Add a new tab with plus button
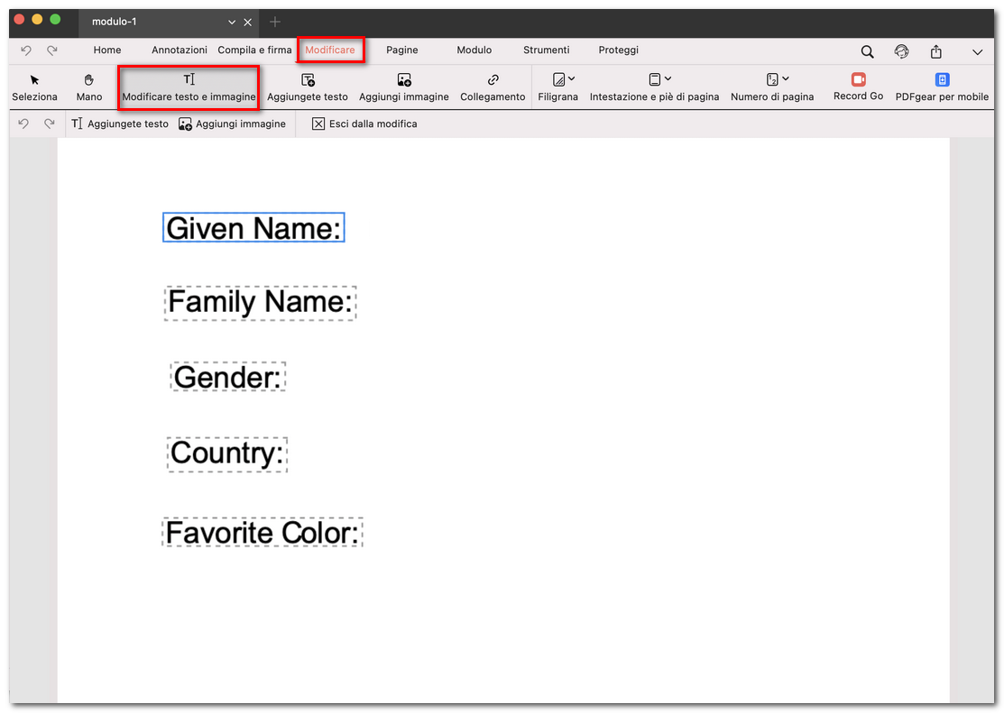Image resolution: width=1004 pixels, height=713 pixels. coord(275,22)
